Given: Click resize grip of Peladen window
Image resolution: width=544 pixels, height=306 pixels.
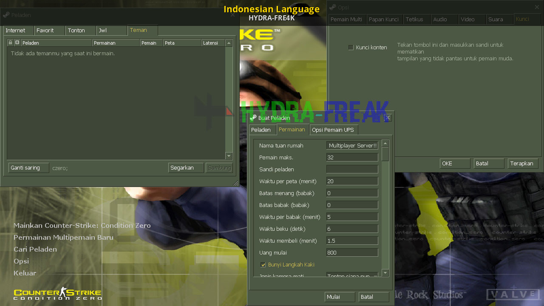Looking at the screenshot, I should [x=236, y=183].
